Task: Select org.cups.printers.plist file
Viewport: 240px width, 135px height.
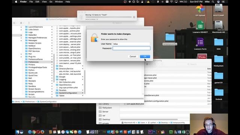Action: coord(68,87)
